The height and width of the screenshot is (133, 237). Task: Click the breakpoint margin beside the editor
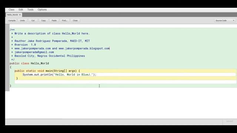7,57
